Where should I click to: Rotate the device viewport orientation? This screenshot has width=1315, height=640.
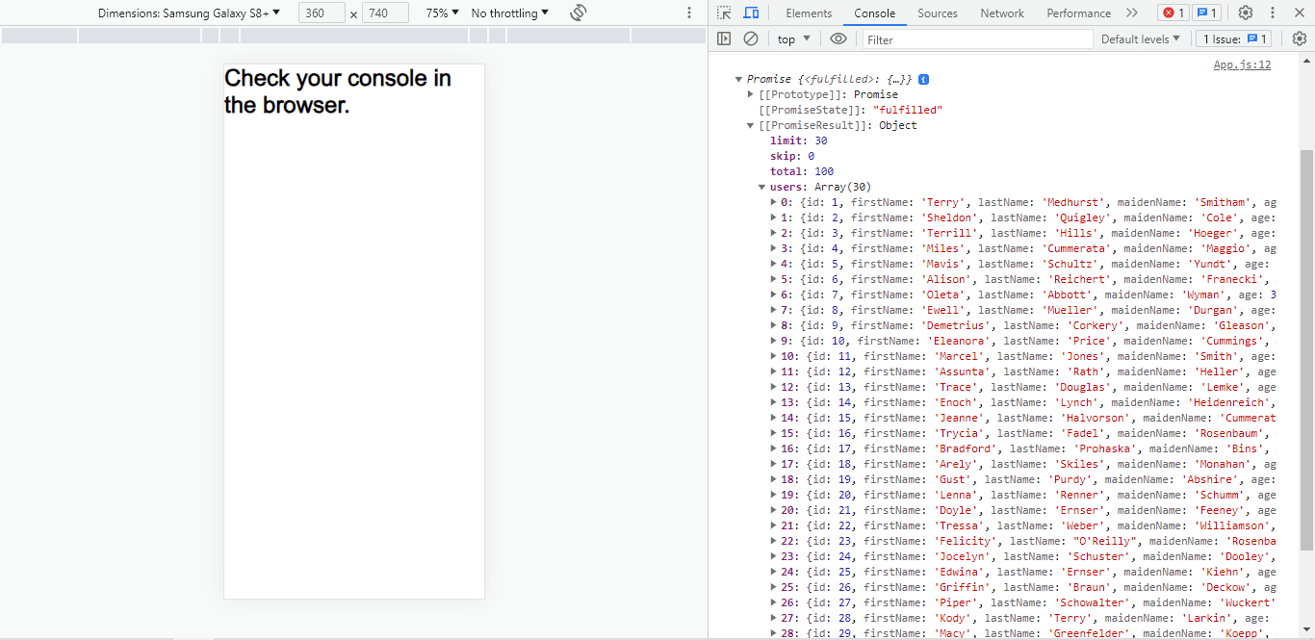point(578,13)
